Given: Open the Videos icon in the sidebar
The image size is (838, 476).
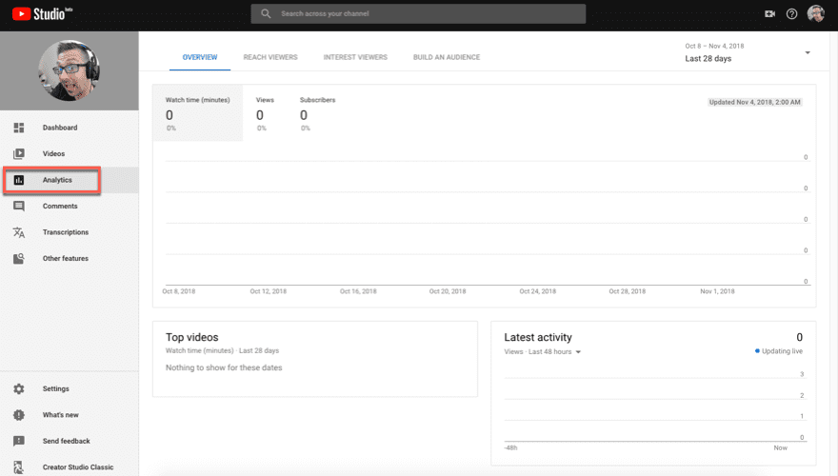Looking at the screenshot, I should pos(19,154).
